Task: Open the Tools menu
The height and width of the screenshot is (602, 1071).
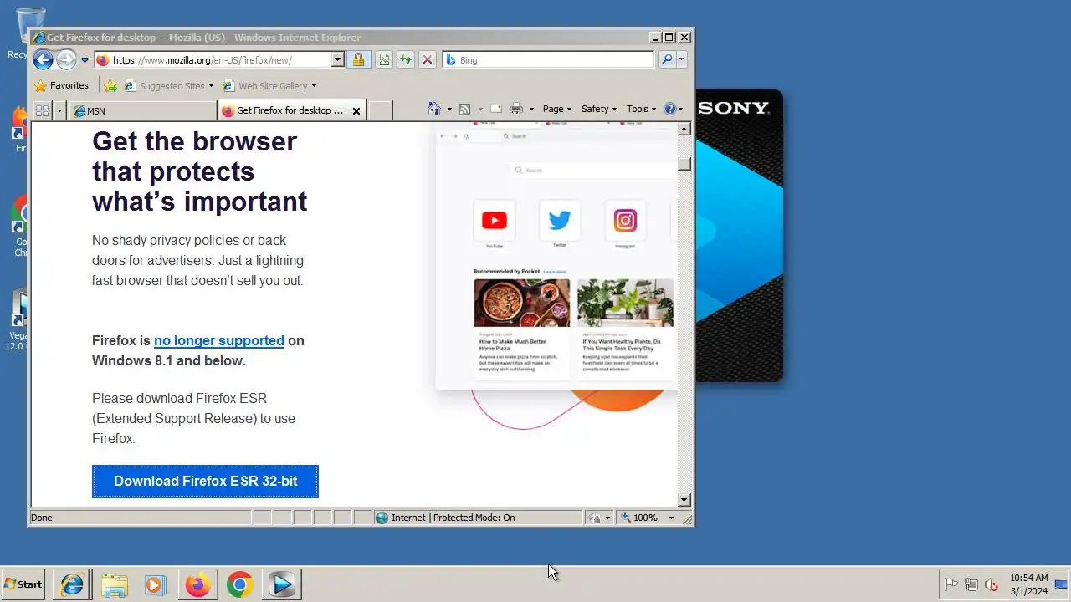Action: 642,109
